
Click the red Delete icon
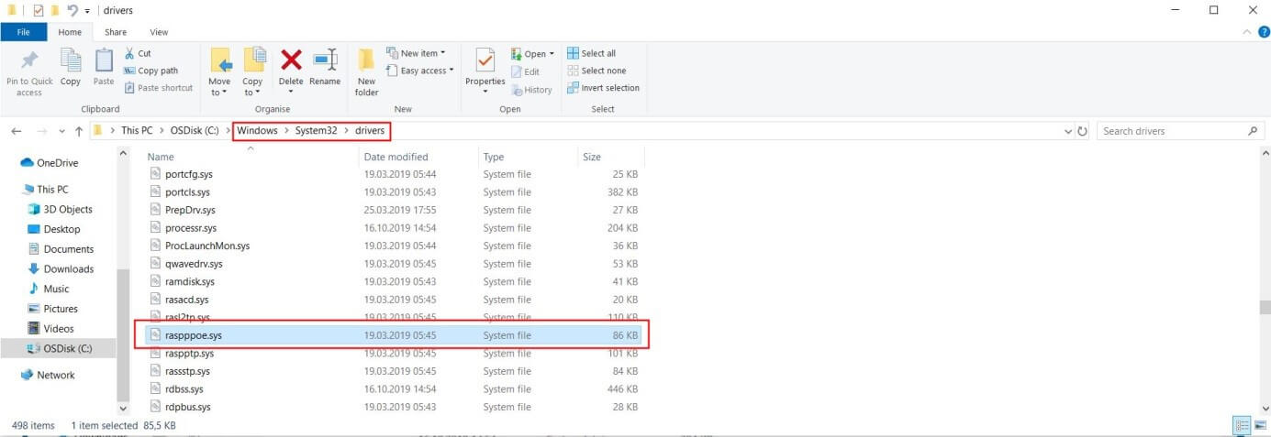click(291, 60)
